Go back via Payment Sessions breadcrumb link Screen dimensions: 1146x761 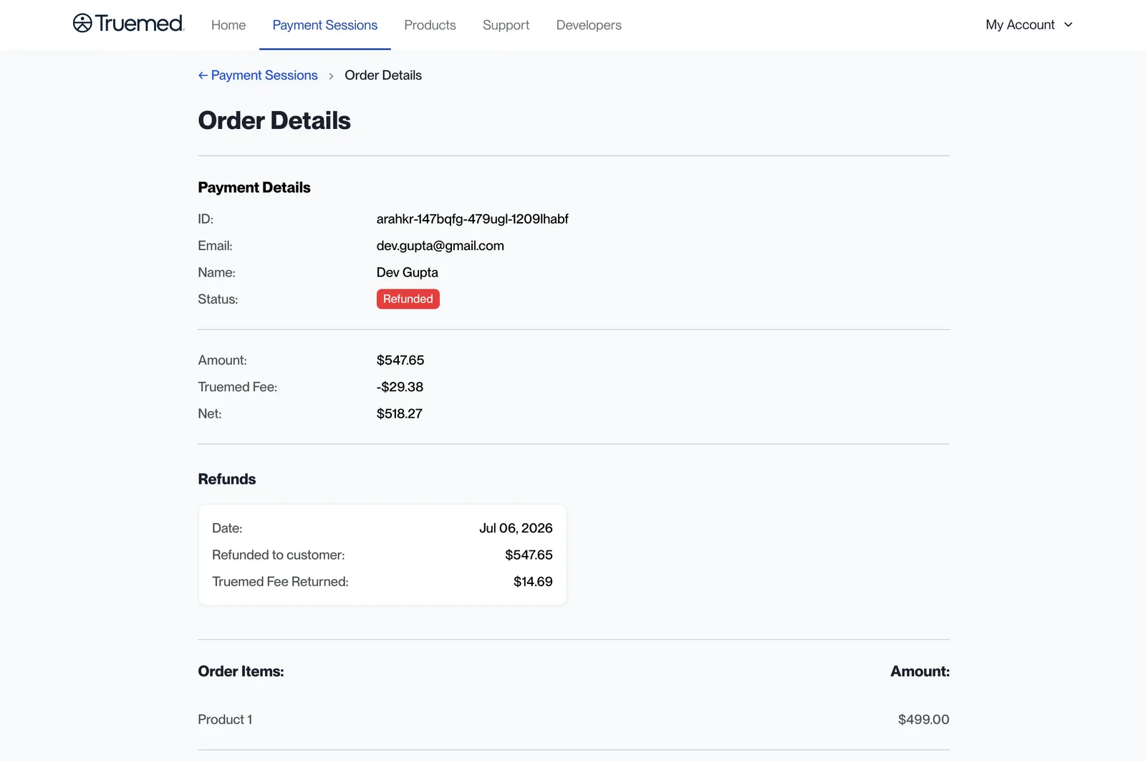(264, 75)
